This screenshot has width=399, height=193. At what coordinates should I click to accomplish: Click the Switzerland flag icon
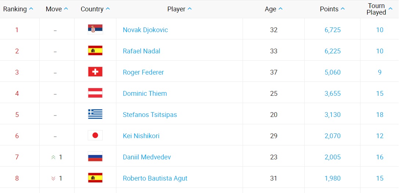(x=95, y=72)
